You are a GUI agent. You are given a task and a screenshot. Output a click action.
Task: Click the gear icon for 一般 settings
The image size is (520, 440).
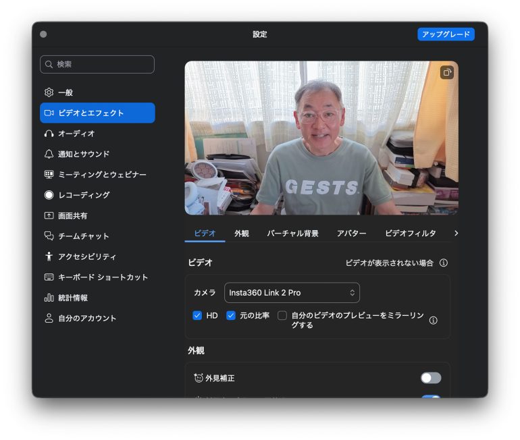click(49, 92)
